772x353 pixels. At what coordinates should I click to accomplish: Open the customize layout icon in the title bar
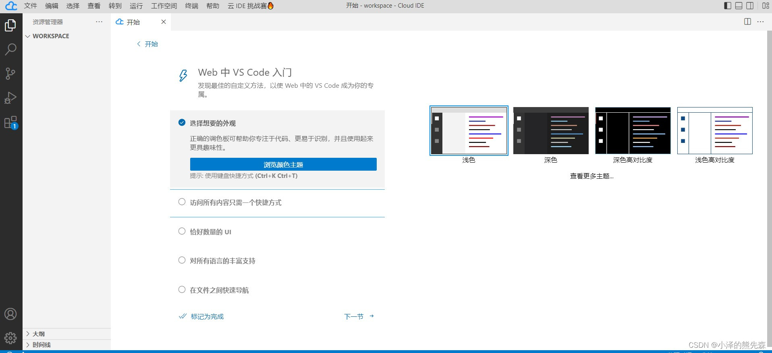coord(766,6)
